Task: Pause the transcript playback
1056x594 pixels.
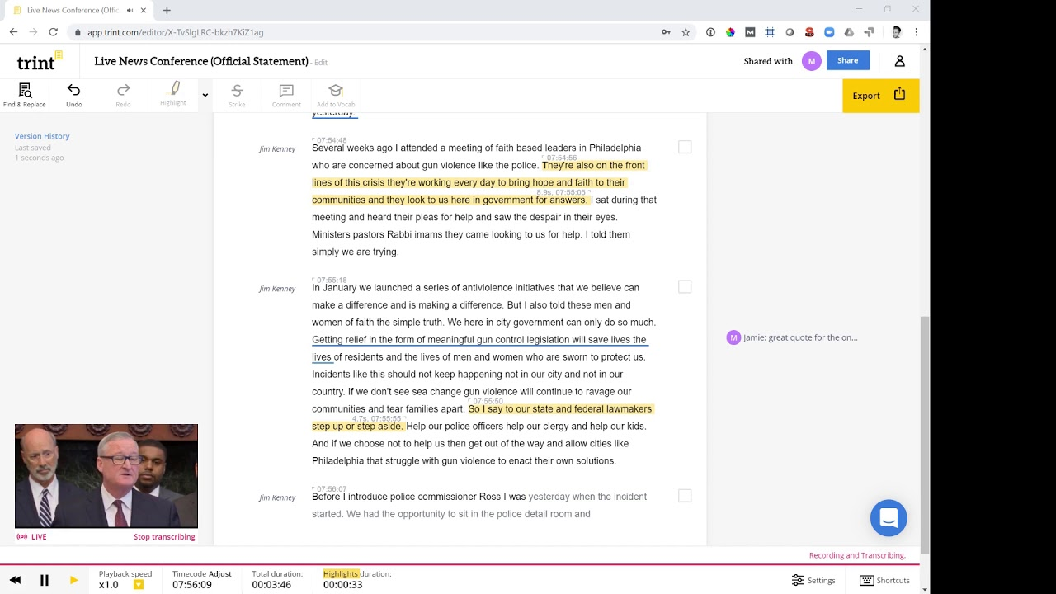Action: pos(45,581)
